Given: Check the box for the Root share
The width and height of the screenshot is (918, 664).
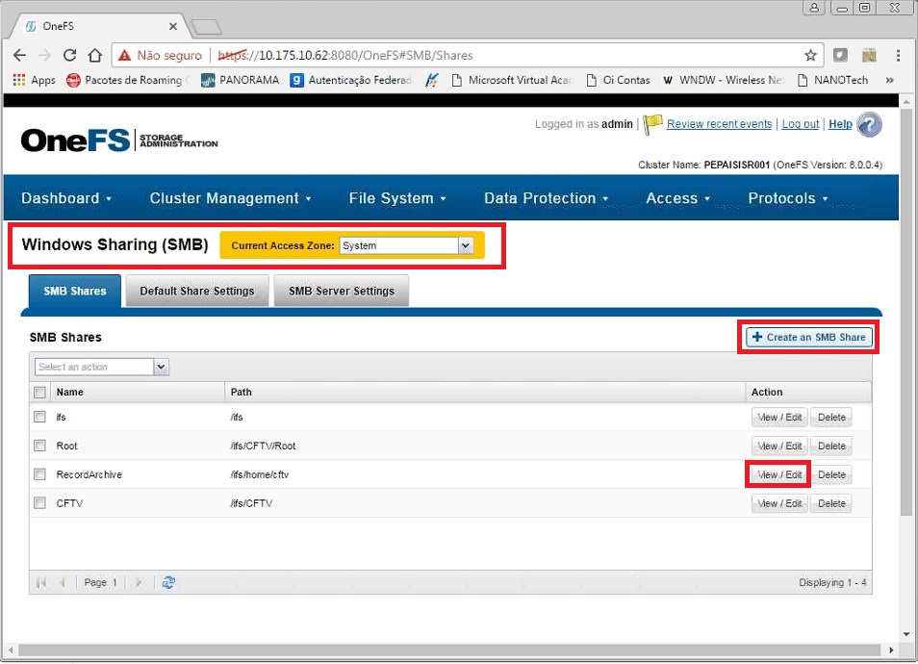Looking at the screenshot, I should click(39, 445).
